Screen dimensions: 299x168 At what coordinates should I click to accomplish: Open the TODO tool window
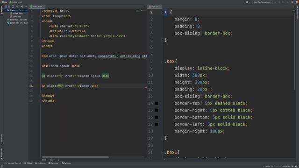tap(28, 163)
